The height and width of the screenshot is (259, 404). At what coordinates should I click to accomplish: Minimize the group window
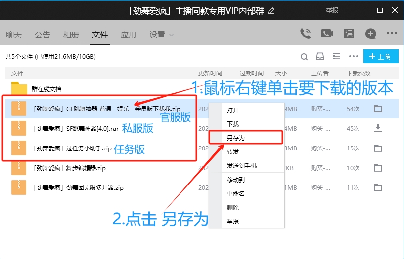[x=364, y=10]
